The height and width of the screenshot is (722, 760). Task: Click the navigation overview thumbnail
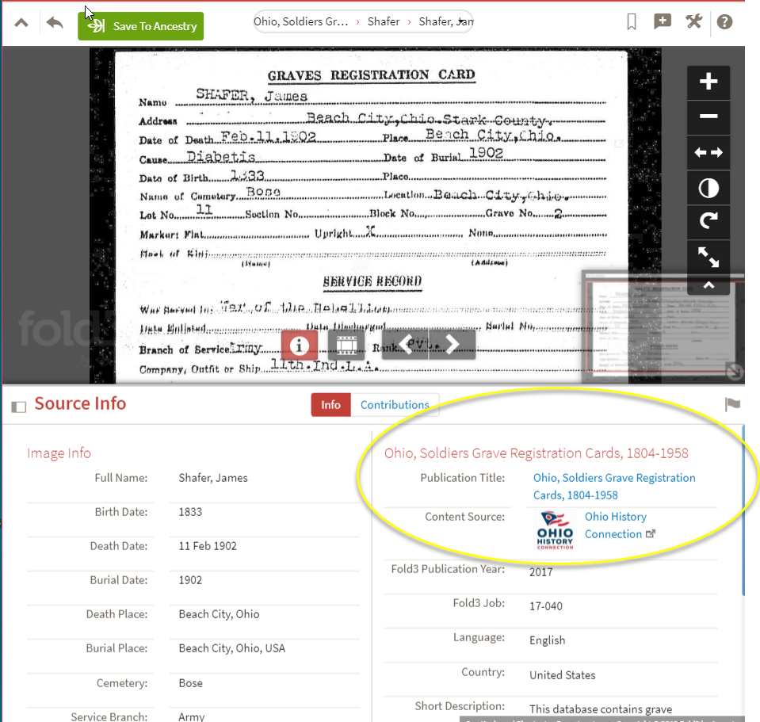(x=663, y=327)
